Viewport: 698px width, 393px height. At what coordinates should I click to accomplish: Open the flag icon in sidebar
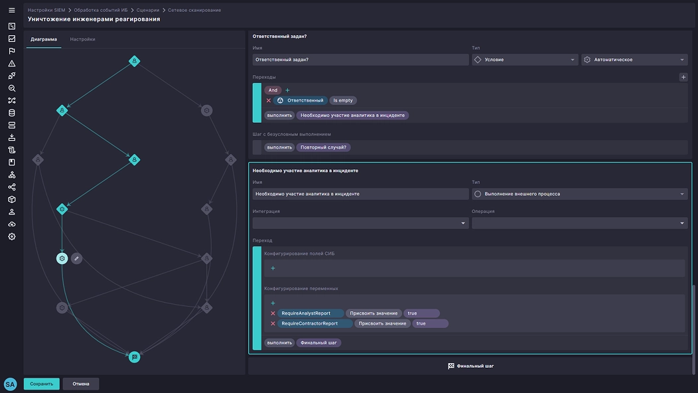click(11, 51)
